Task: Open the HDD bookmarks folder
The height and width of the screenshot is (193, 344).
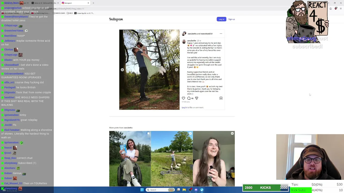Action: pos(70,13)
